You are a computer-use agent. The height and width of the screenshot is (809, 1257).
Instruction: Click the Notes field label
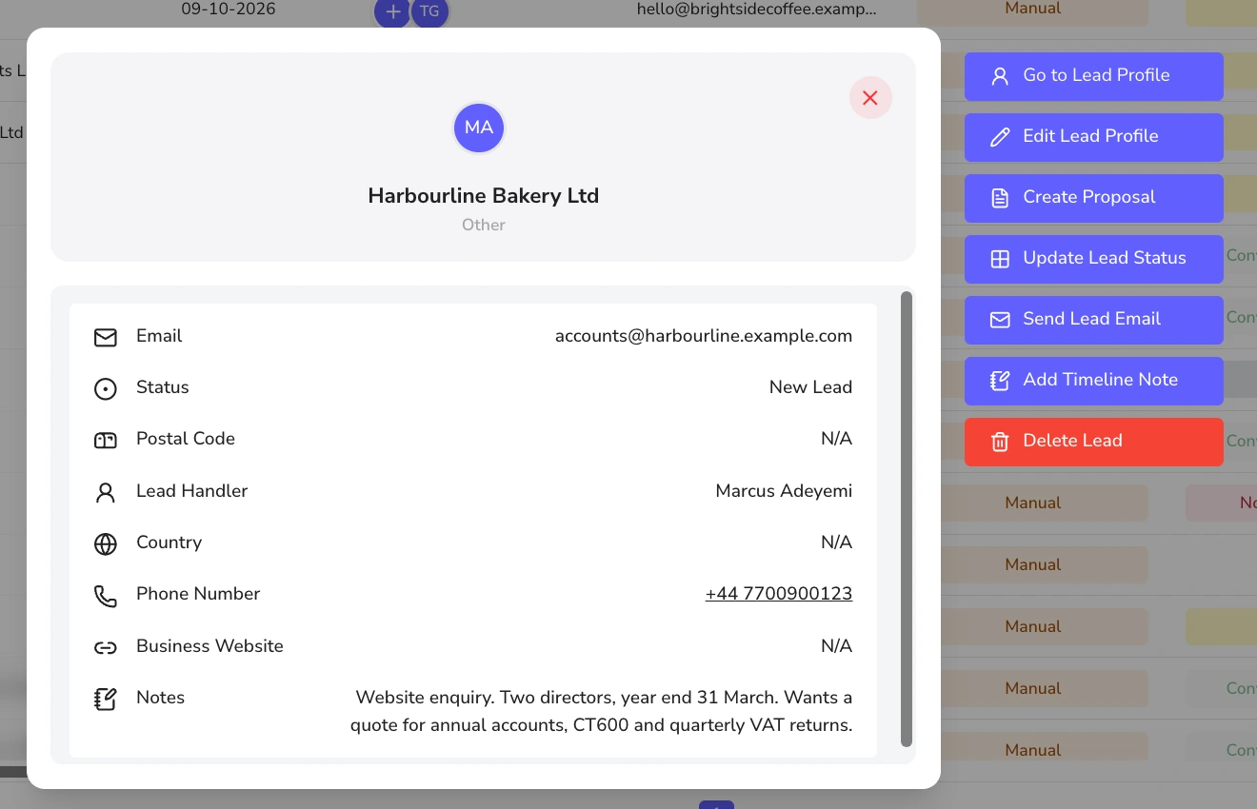(x=160, y=698)
